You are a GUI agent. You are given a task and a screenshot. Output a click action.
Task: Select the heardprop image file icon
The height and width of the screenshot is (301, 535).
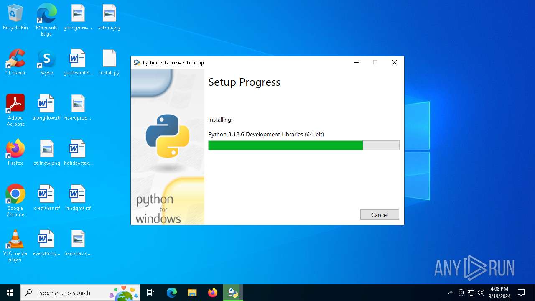[78, 108]
